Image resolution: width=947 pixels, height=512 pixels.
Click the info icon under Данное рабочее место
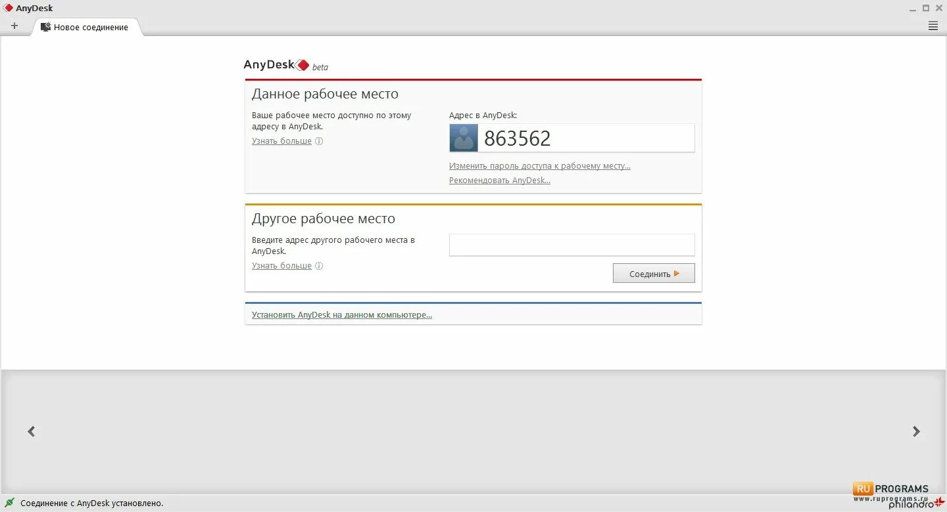coord(319,141)
